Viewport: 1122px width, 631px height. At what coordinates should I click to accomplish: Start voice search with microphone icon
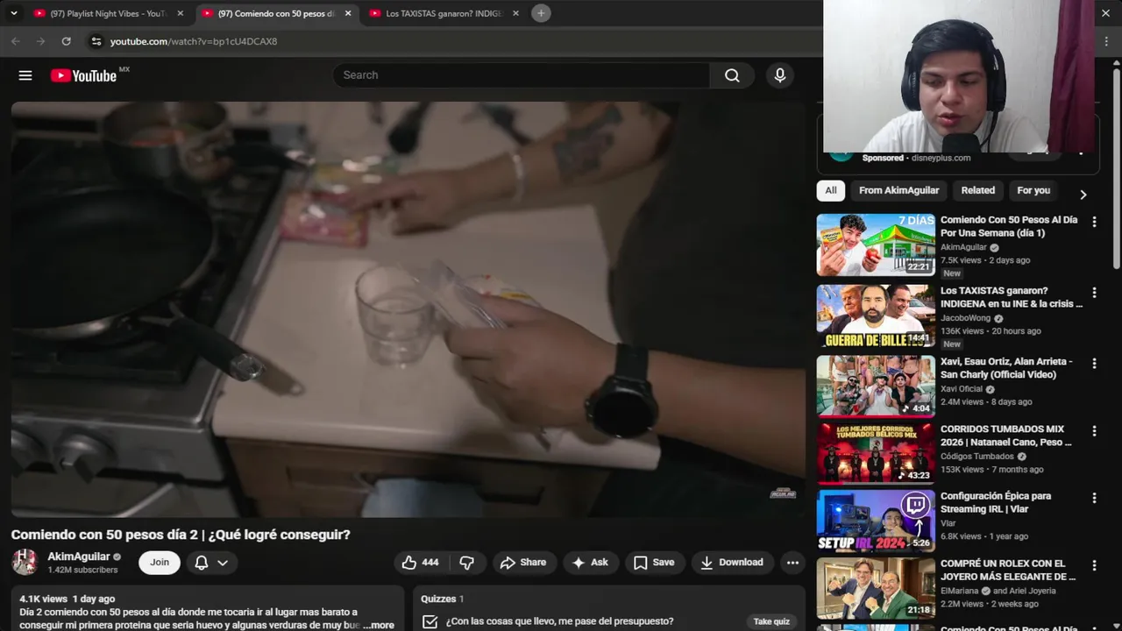(780, 75)
